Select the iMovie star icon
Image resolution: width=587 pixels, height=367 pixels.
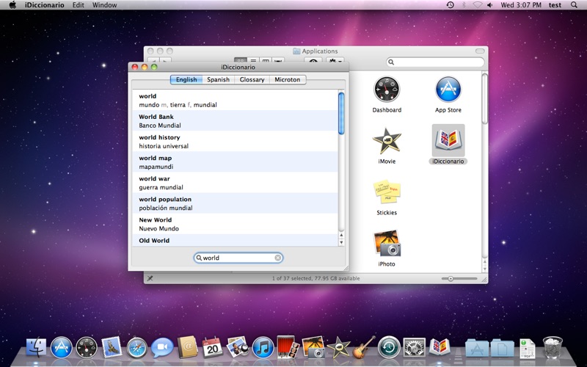click(387, 141)
